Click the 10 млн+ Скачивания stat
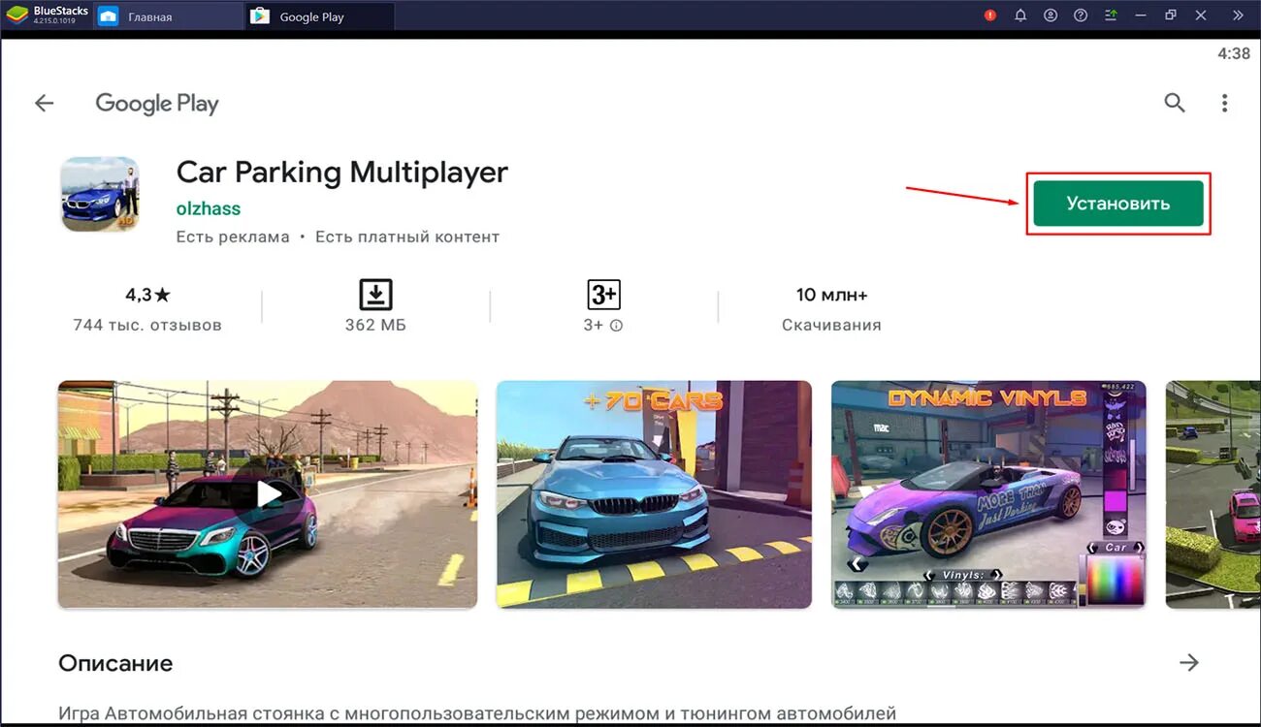This screenshot has width=1261, height=727. [831, 308]
